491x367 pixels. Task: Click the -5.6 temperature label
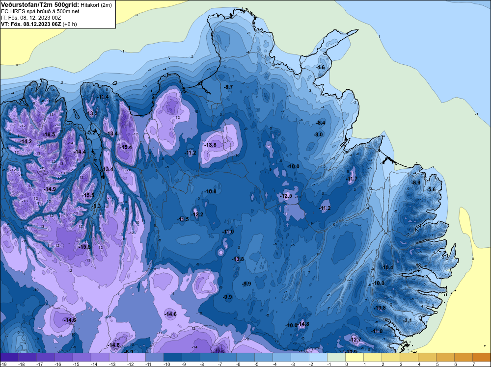[x=432, y=189]
